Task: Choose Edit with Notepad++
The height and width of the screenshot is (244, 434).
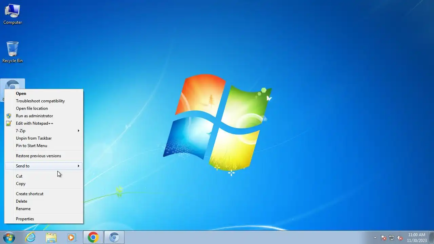Action: [x=44, y=123]
